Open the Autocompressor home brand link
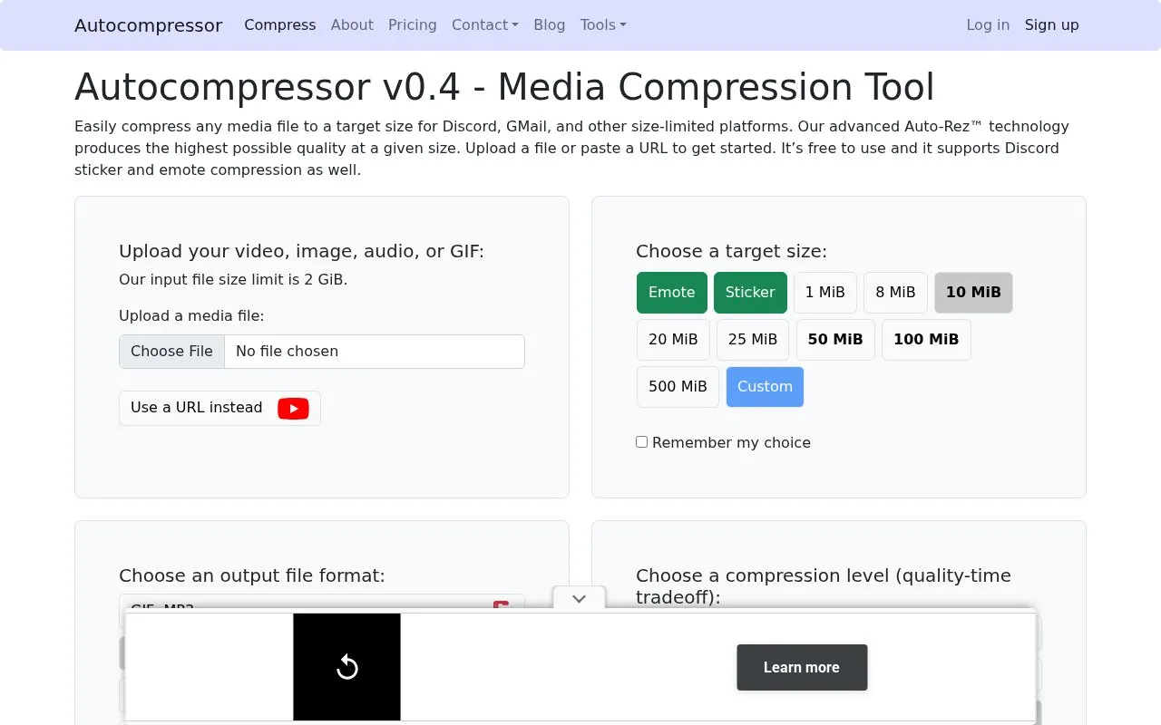 [x=149, y=25]
